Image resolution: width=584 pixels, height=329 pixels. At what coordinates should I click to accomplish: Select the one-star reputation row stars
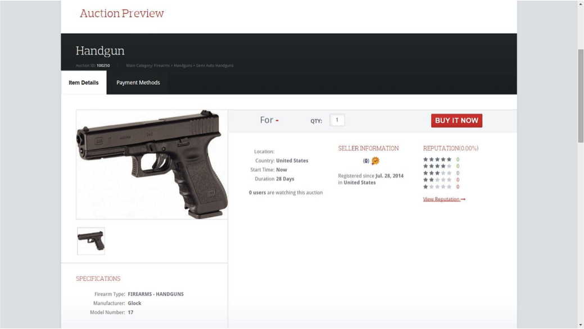pos(437,187)
